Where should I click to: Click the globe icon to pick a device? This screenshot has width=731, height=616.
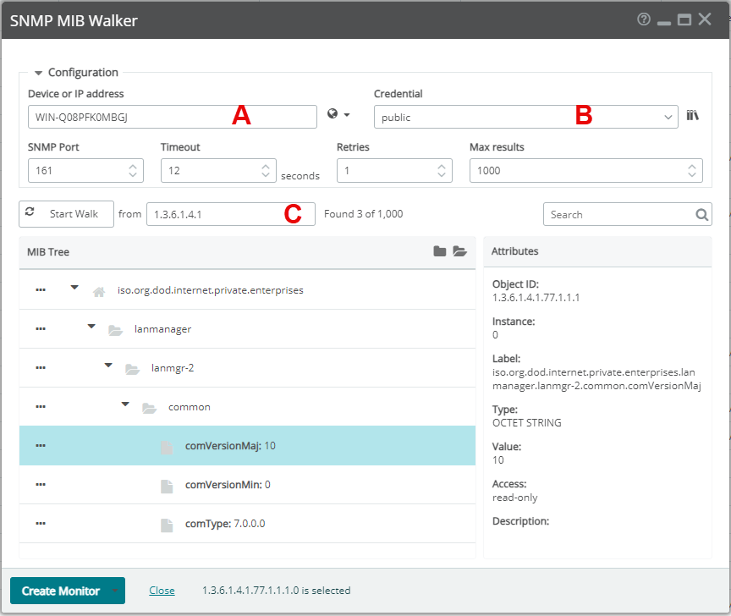tap(333, 114)
